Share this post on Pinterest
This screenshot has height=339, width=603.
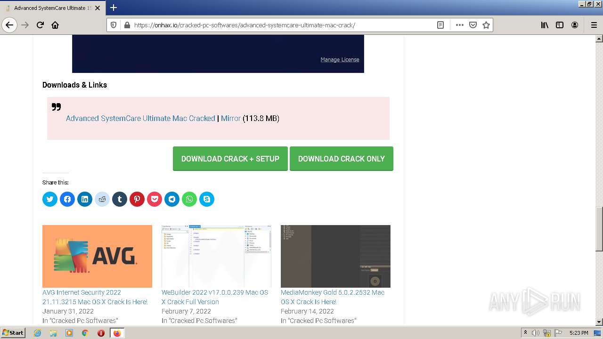[137, 199]
